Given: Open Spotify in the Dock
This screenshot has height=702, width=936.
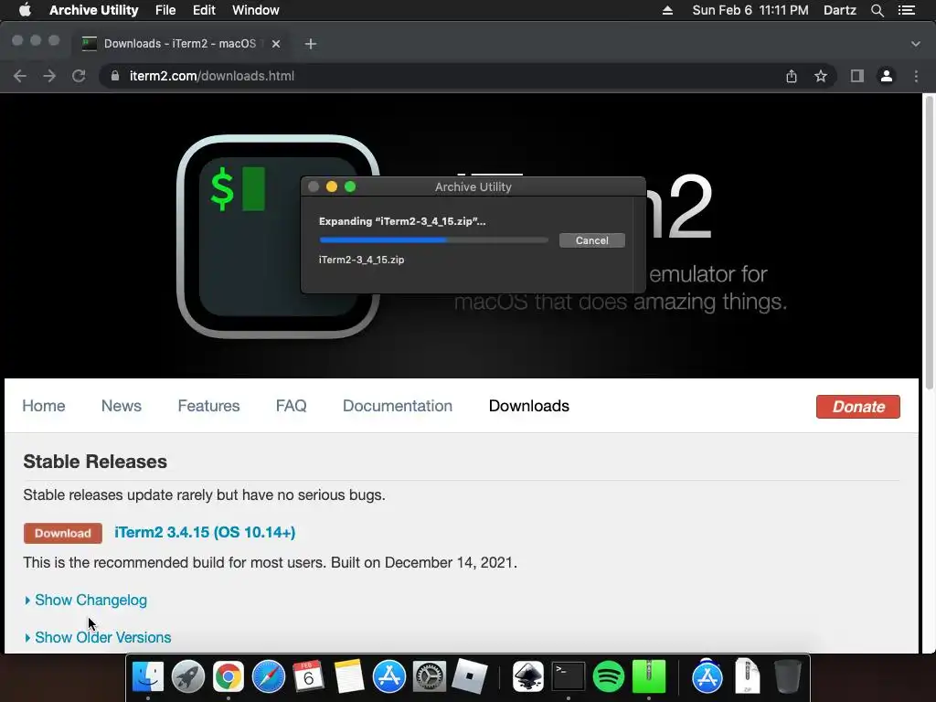Looking at the screenshot, I should (x=608, y=677).
